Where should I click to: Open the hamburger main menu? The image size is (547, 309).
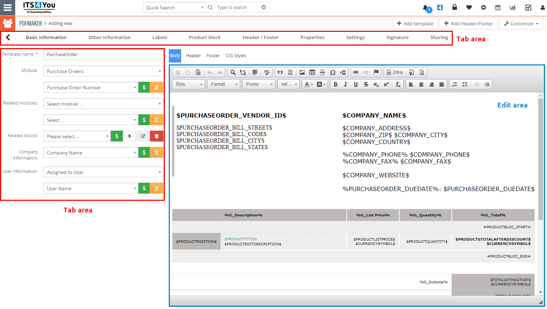[8, 8]
